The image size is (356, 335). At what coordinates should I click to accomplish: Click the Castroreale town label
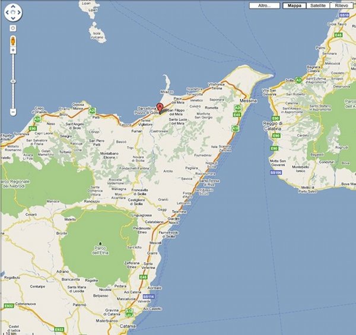pos(159,131)
